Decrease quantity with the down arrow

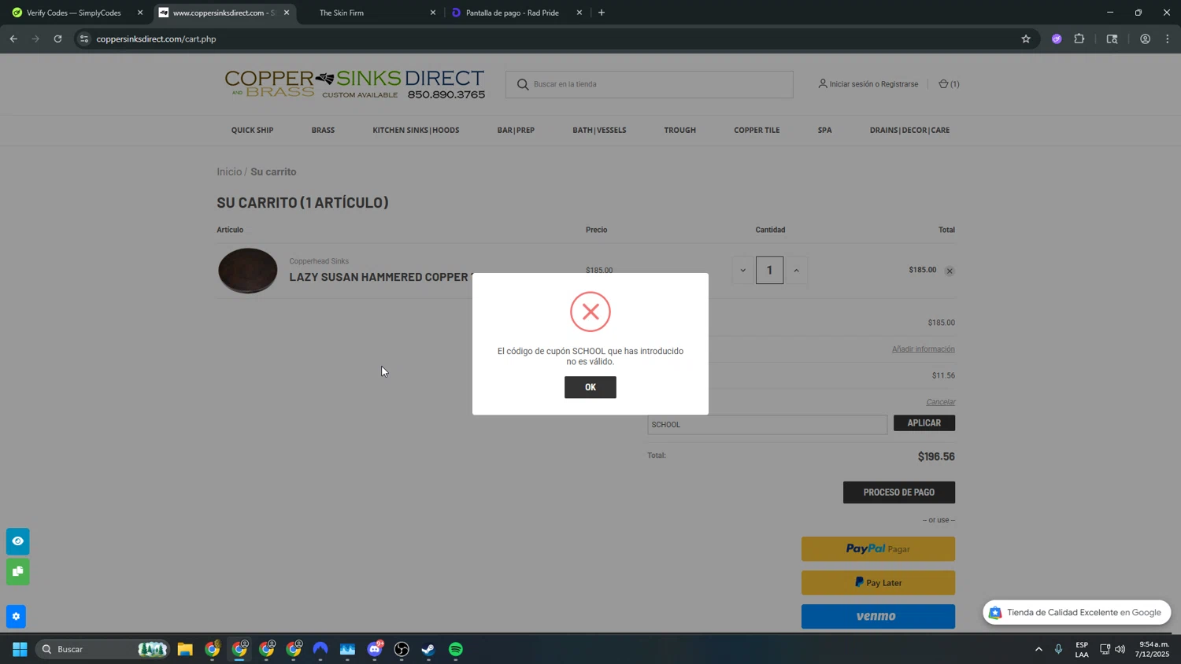742,271
